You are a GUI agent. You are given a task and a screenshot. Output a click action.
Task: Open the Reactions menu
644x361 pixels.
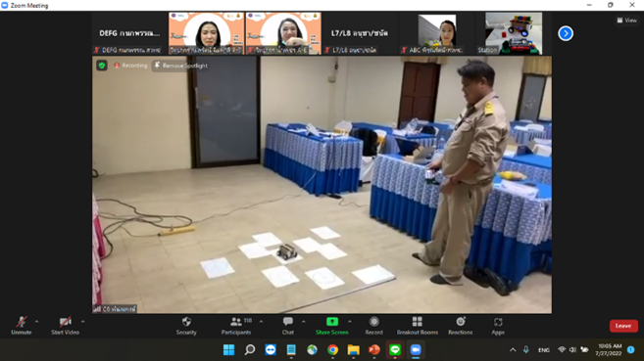coord(461,326)
